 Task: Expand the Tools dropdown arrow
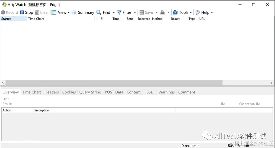pyautogui.click(x=191, y=12)
